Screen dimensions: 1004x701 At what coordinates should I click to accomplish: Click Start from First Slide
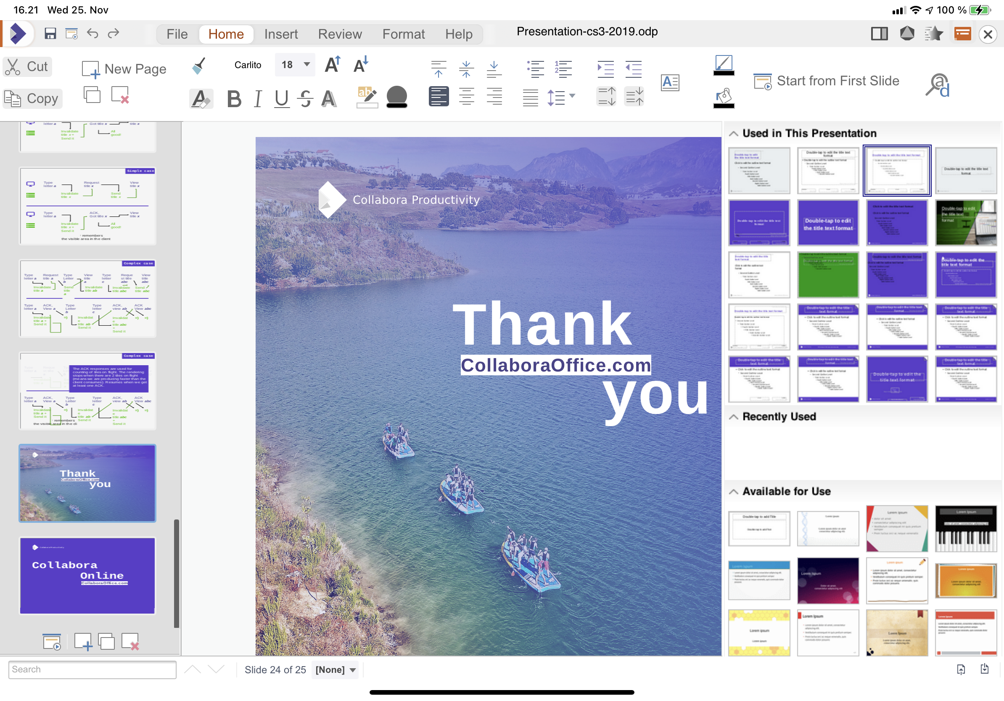point(827,81)
